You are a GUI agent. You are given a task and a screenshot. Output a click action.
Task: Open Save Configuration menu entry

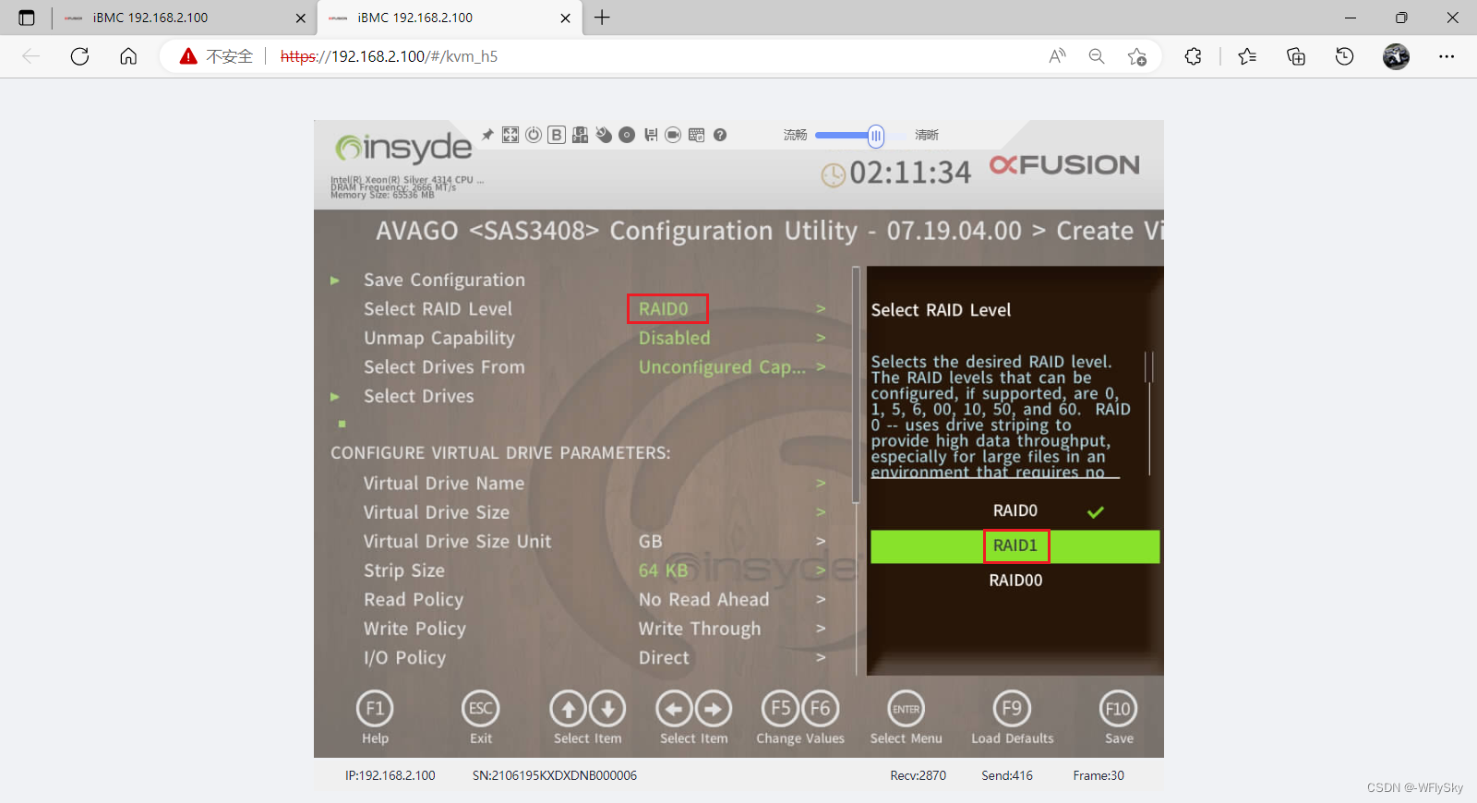coord(444,280)
